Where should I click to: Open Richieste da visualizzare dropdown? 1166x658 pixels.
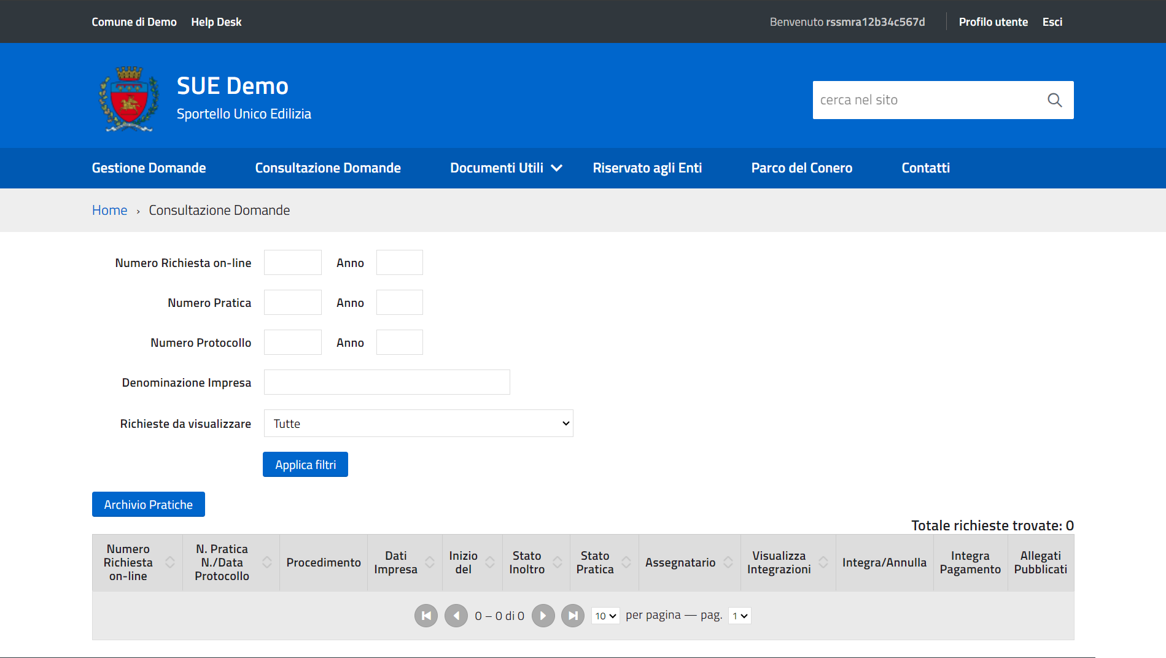[418, 424]
